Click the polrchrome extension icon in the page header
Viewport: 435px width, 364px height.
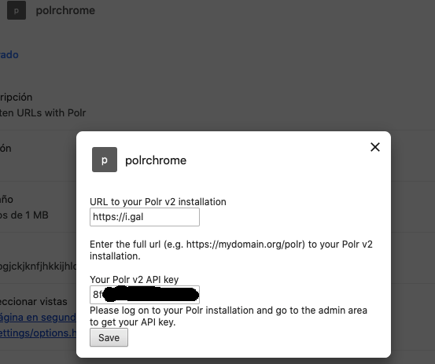[x=17, y=10]
